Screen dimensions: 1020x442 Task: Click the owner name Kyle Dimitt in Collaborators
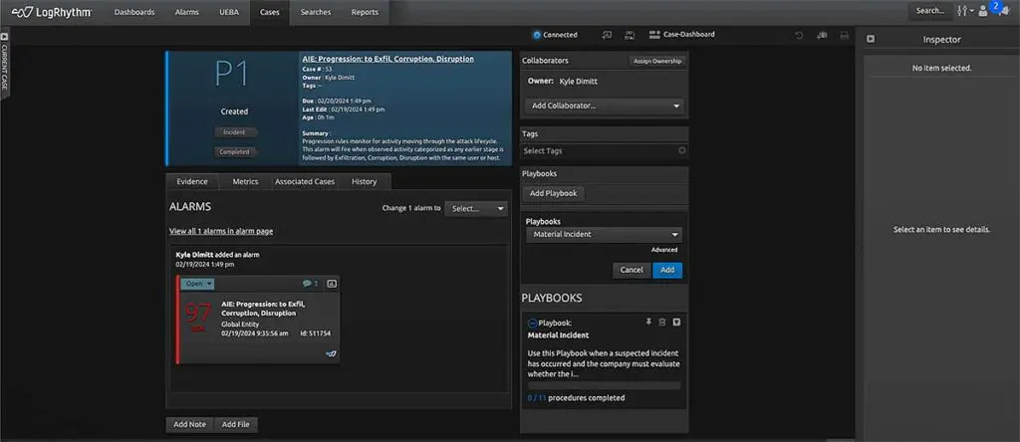point(578,82)
